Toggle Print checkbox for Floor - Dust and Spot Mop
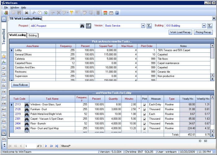This screenshot has height=155, width=217. tap(144, 129)
